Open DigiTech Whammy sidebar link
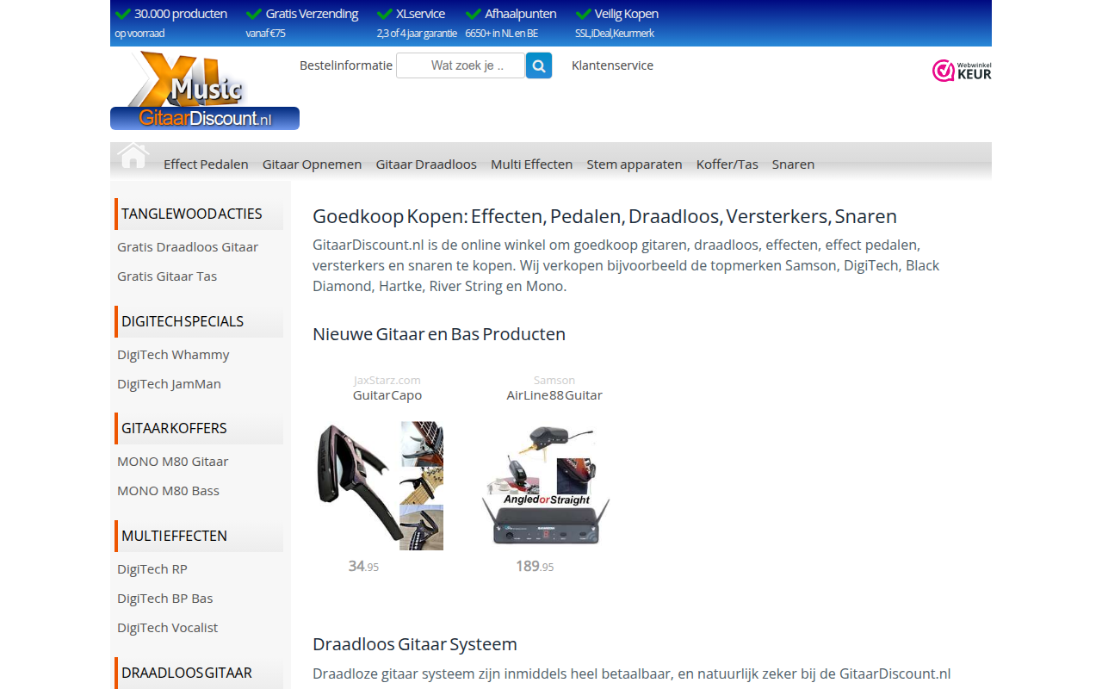This screenshot has height=689, width=1102. (173, 355)
